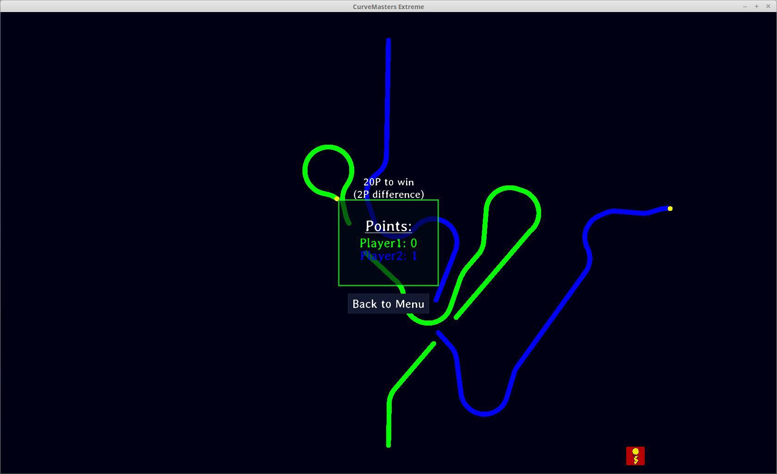777x474 pixels.
Task: Click the yellow head dot of green curve
Action: [x=337, y=199]
